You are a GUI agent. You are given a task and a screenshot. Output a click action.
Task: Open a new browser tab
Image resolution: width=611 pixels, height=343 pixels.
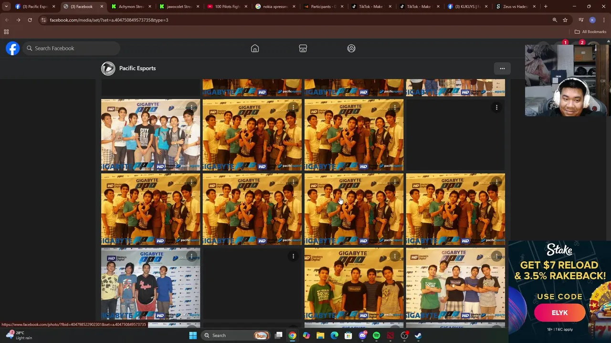tap(546, 7)
